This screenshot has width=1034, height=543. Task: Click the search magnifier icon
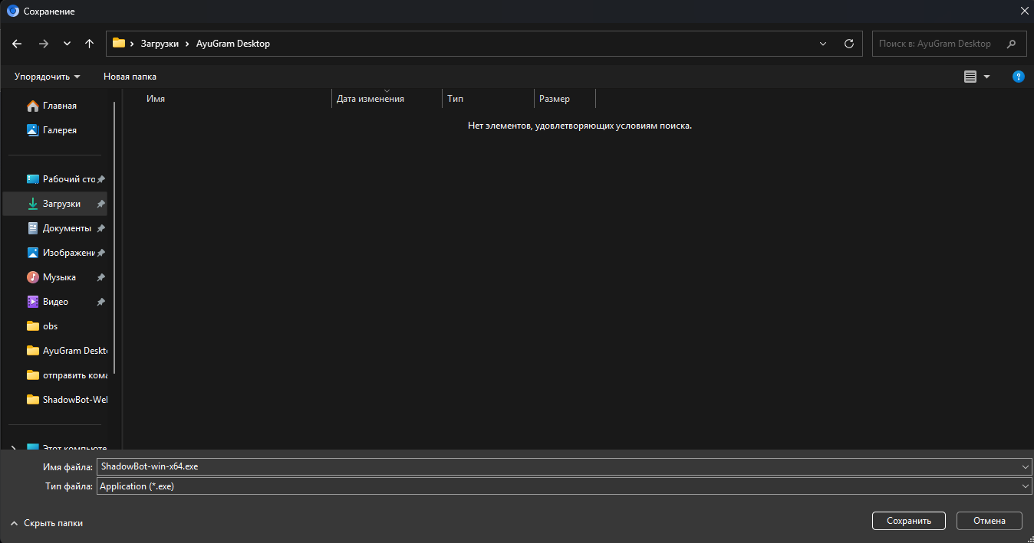1012,44
